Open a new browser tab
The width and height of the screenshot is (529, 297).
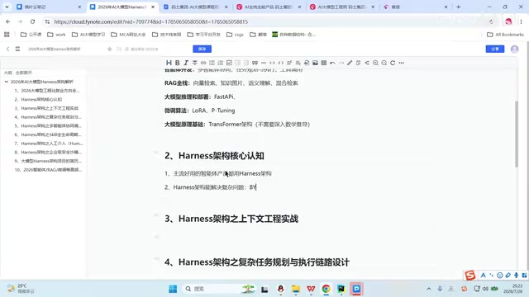coord(458,7)
